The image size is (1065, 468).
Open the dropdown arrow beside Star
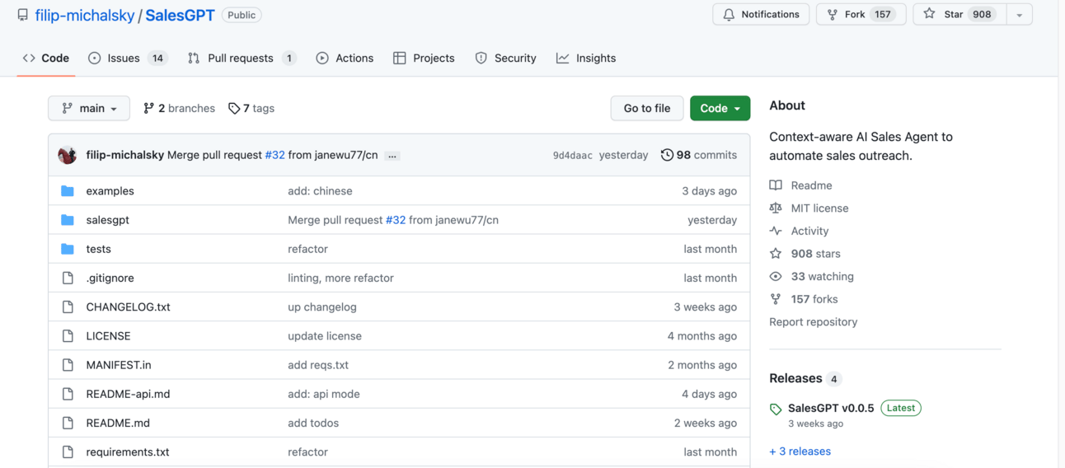[x=1020, y=15]
